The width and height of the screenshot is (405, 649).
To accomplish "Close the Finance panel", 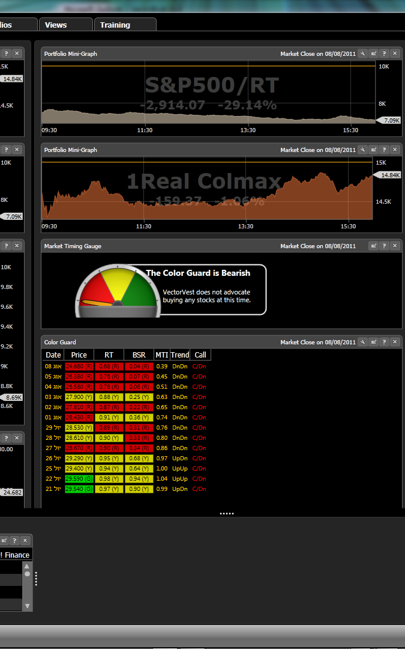I will point(25,540).
